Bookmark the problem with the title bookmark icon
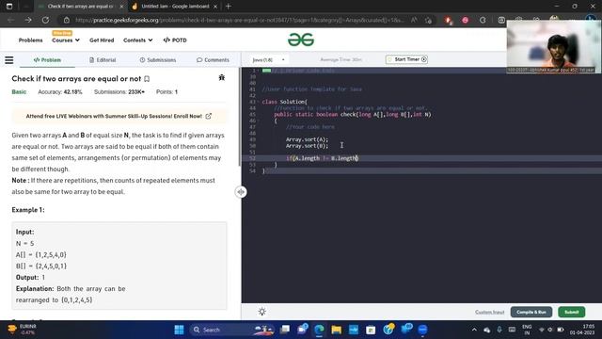The height and width of the screenshot is (339, 602). click(x=147, y=79)
